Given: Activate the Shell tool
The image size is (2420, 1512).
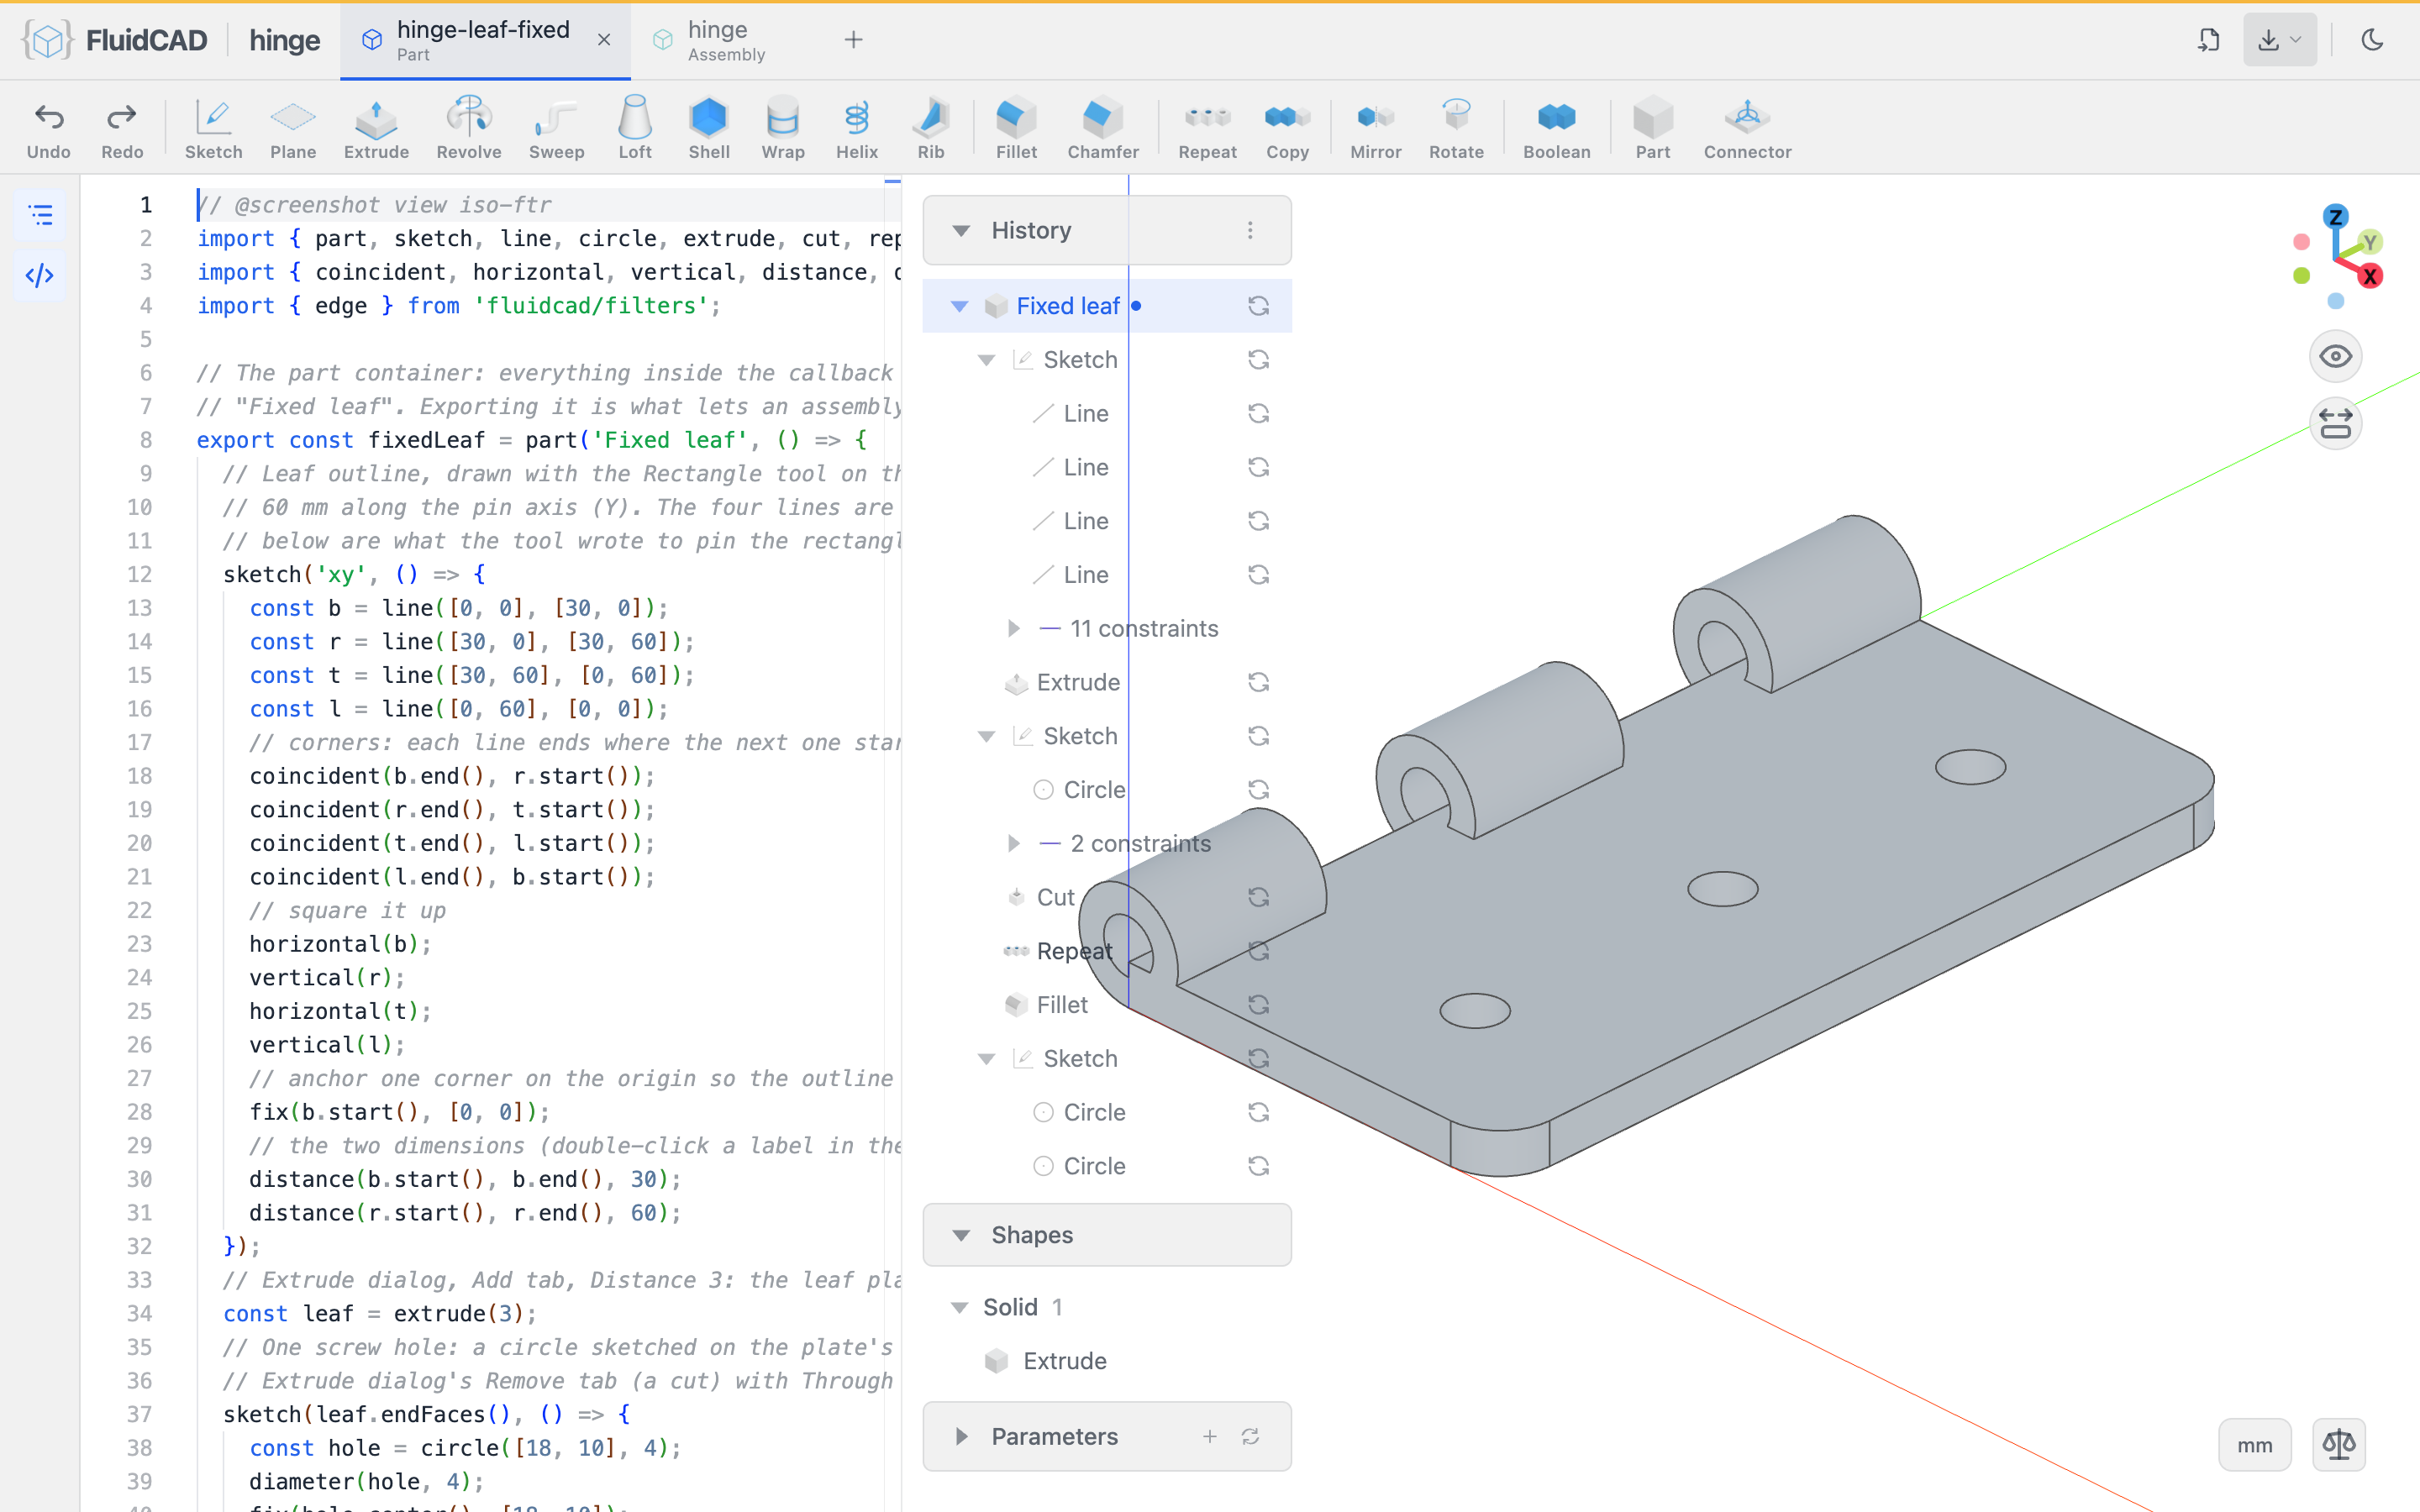Looking at the screenshot, I should (x=709, y=128).
